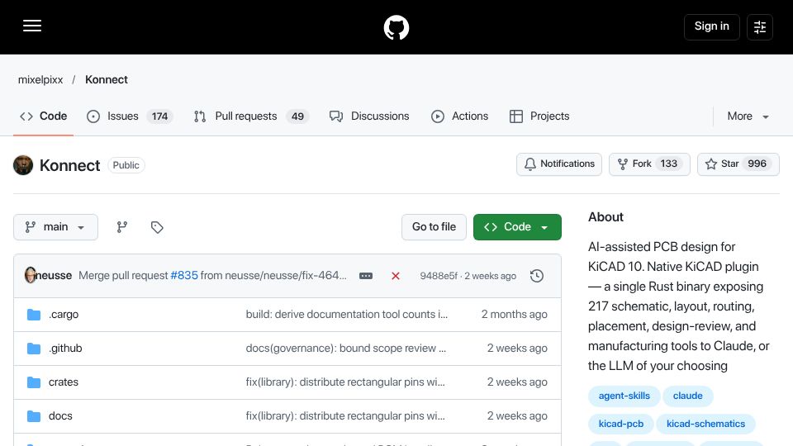This screenshot has width=793, height=446.
Task: Click the crates folder icon
Action: pyautogui.click(x=33, y=382)
